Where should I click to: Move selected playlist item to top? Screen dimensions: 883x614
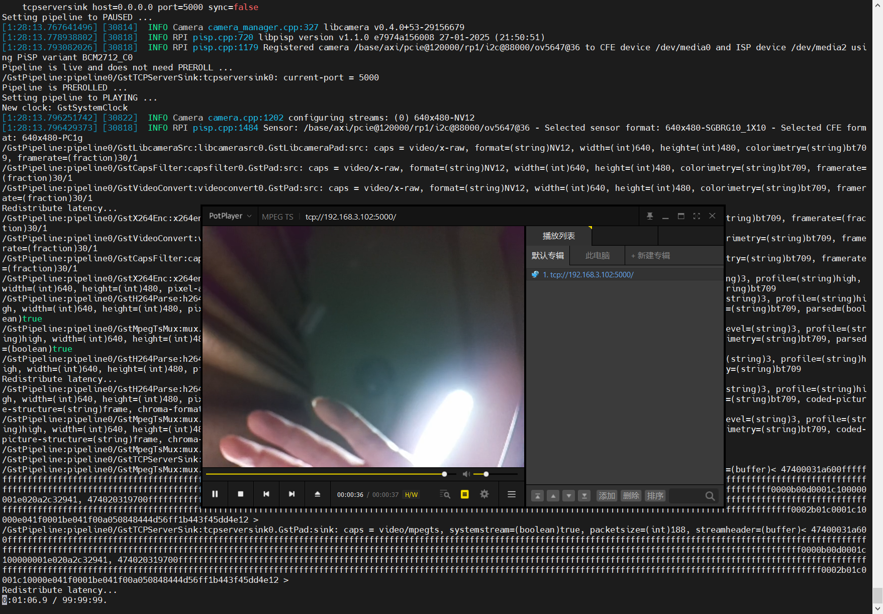point(537,495)
